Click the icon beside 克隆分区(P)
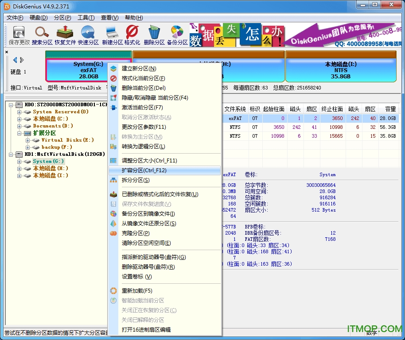 [113, 233]
